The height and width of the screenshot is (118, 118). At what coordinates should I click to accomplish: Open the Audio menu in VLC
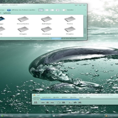(56, 97)
